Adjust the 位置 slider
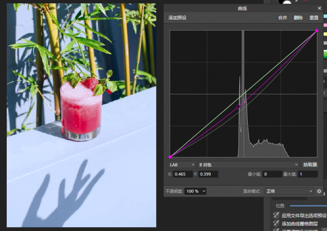327x231 pixels. (x=308, y=206)
